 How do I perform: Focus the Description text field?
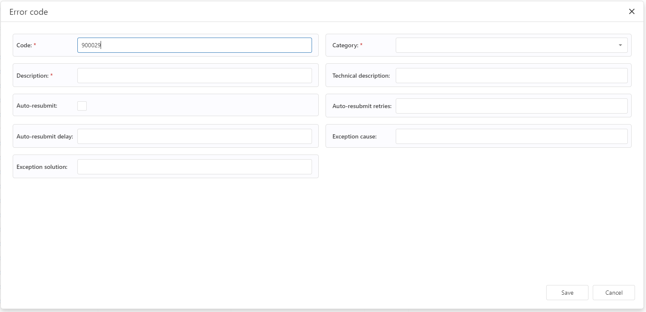[x=194, y=76]
